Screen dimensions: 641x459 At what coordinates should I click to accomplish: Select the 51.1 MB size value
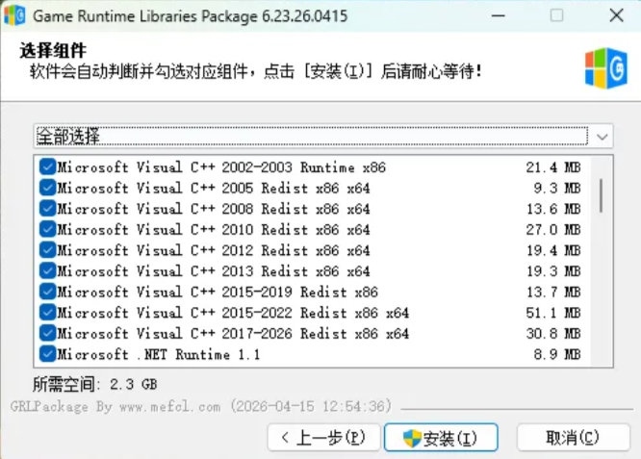[x=553, y=313]
